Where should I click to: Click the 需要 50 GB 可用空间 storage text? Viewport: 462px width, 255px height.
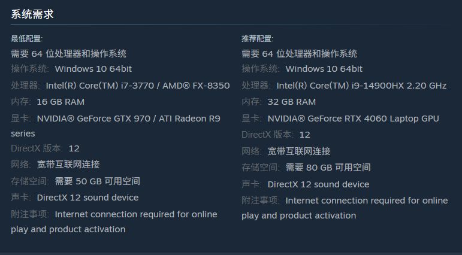pos(97,181)
